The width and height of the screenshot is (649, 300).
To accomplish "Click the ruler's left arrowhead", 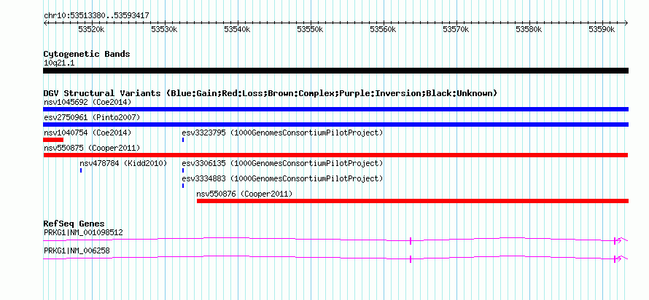I will tap(45, 23).
